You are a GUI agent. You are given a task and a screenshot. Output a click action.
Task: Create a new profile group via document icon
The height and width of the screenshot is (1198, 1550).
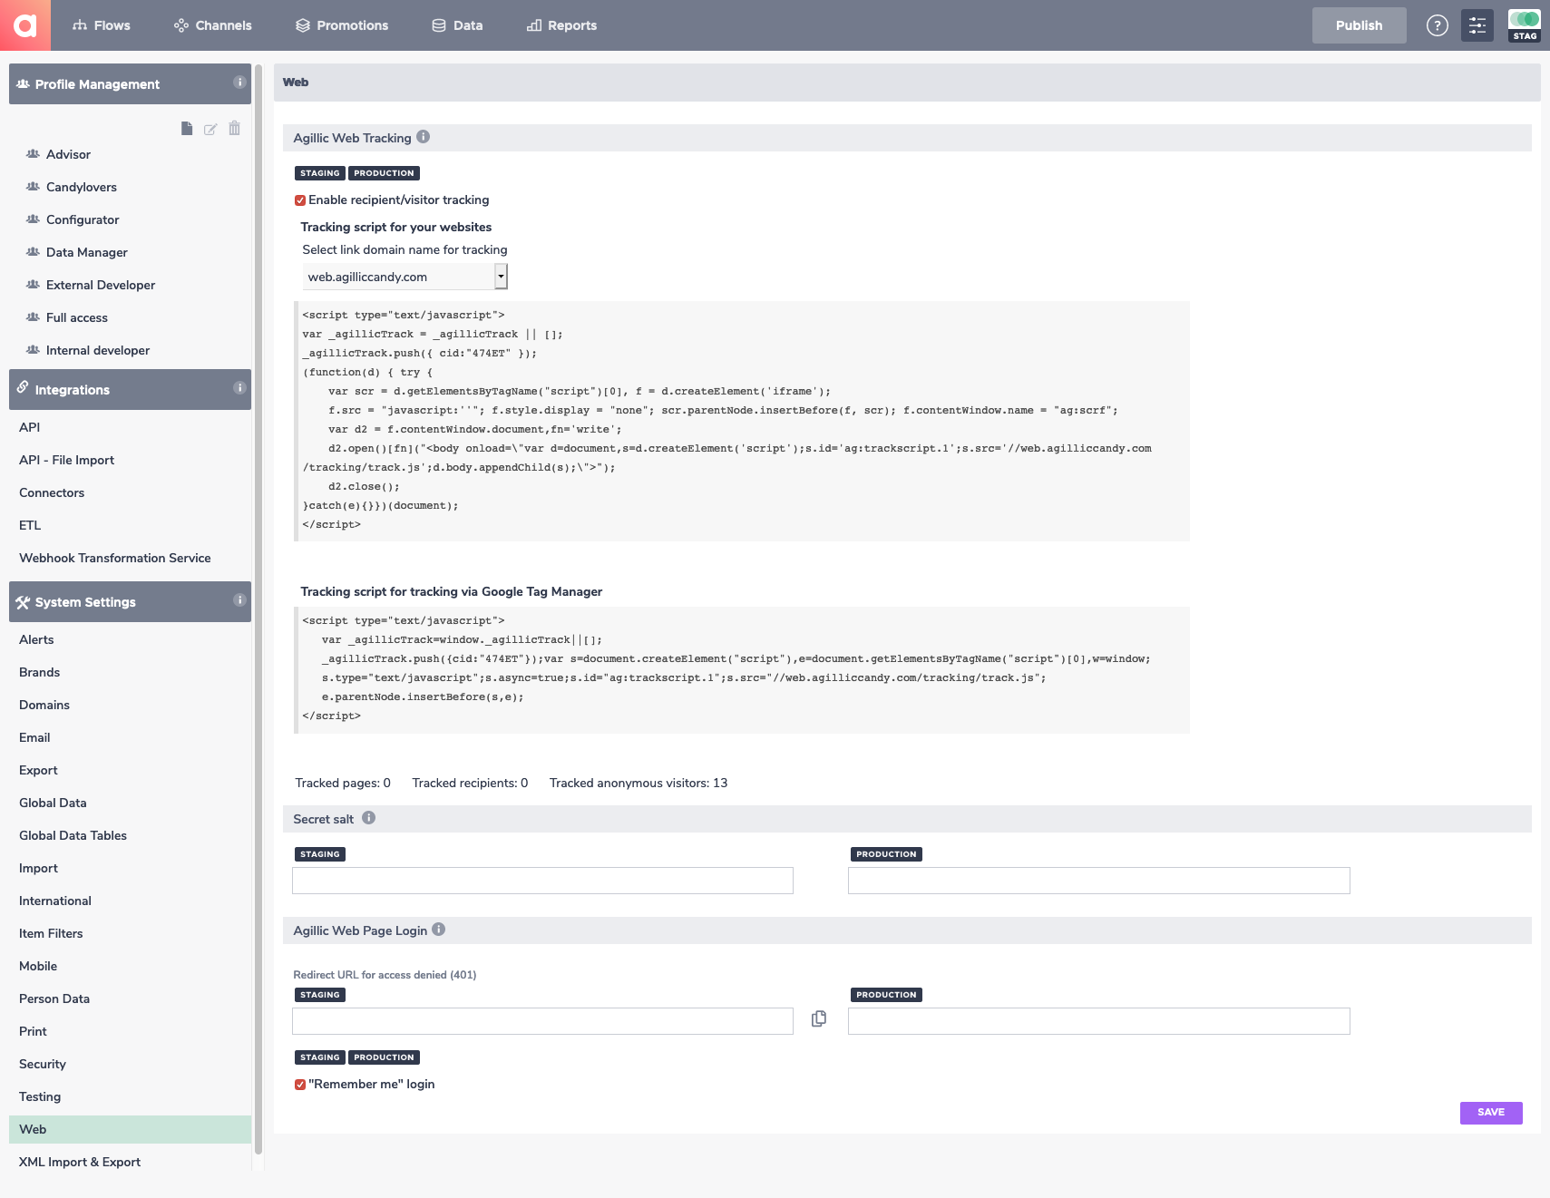186,129
